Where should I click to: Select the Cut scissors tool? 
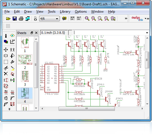tap(6, 68)
